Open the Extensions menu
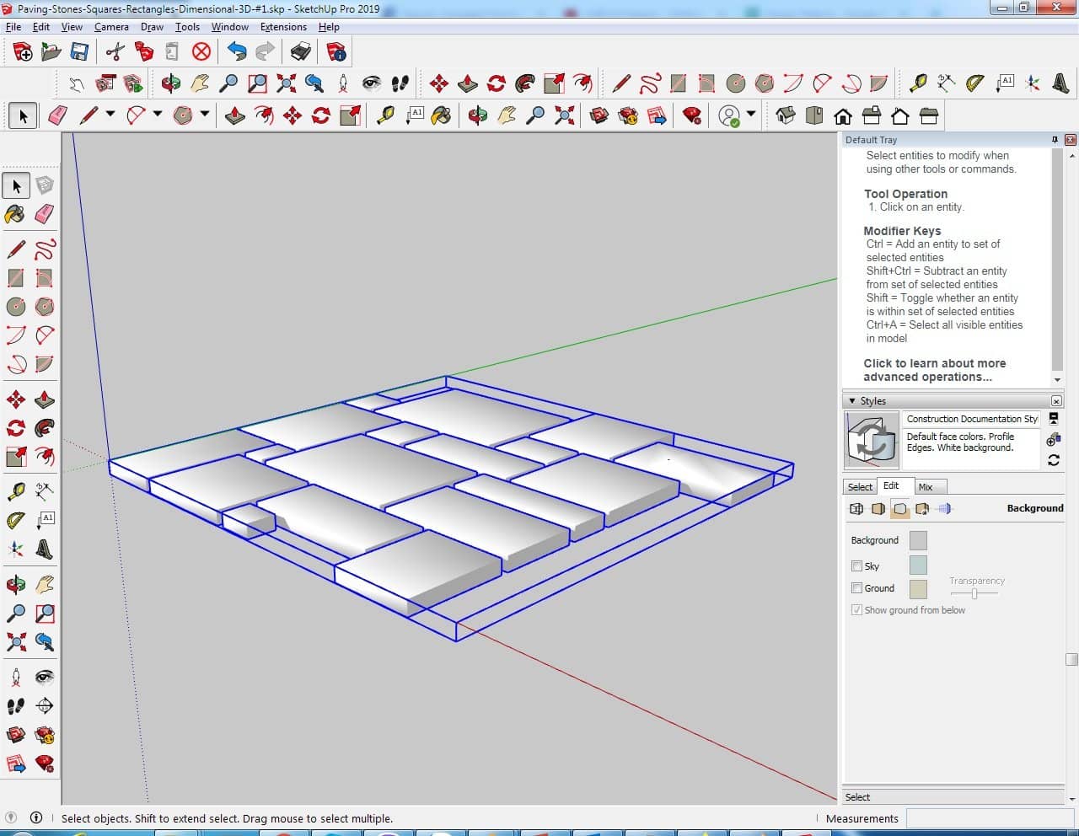The height and width of the screenshot is (836, 1079). 282,27
